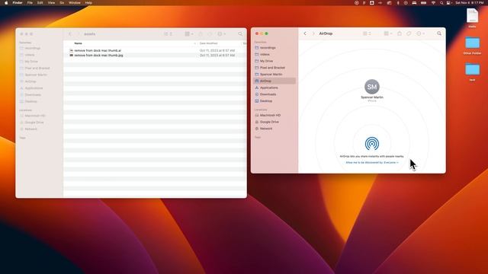Go back in the assets window
Image resolution: width=488 pixels, height=274 pixels.
(x=70, y=33)
